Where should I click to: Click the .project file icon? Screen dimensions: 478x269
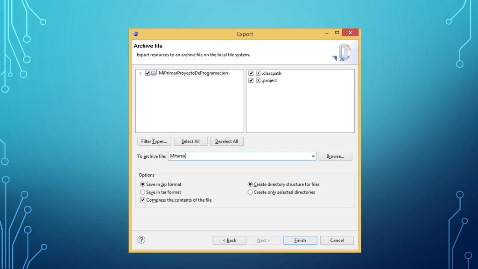click(x=258, y=80)
